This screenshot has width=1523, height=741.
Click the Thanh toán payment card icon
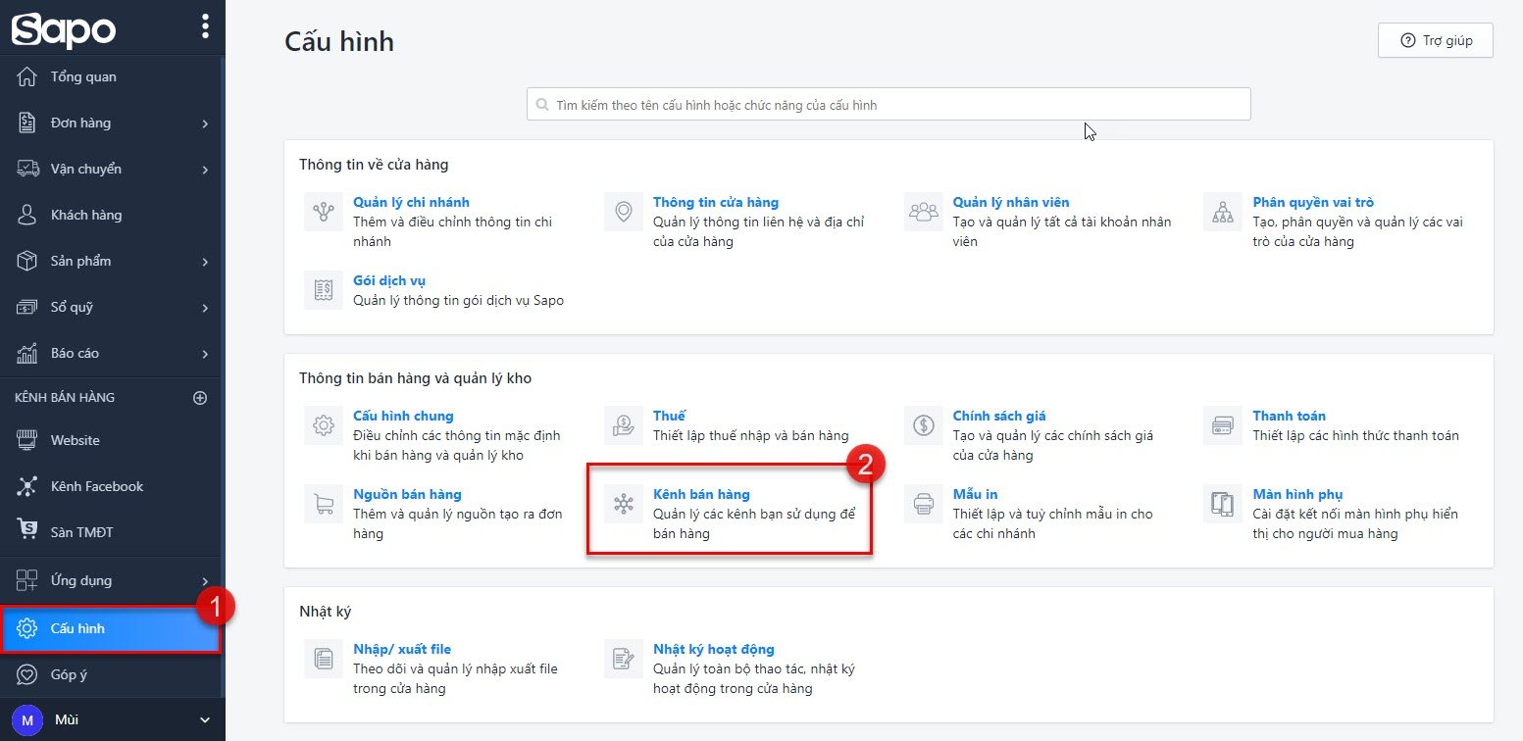1222,425
